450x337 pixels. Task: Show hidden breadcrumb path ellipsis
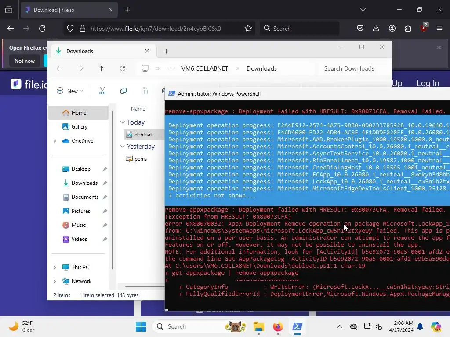(171, 68)
